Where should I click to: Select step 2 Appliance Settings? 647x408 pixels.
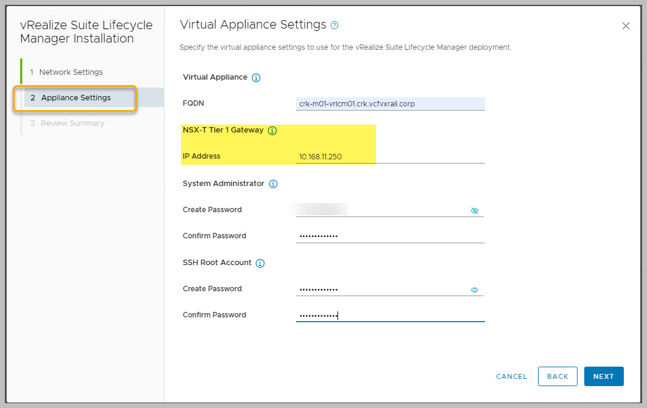(76, 98)
